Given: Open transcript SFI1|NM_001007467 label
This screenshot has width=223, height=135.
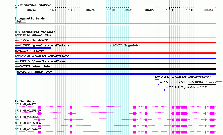Looking at the screenshot, I should click(x=28, y=129).
